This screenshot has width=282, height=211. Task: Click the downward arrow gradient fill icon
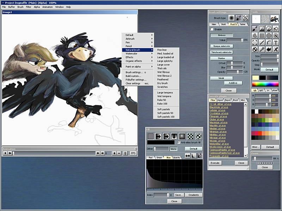(174, 136)
